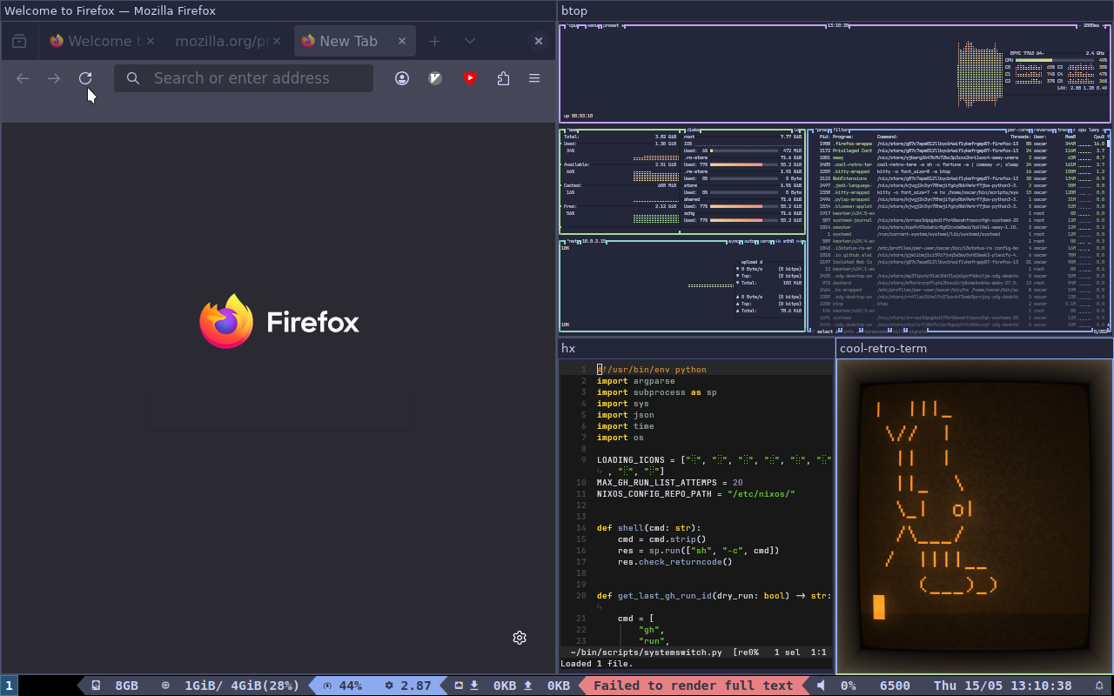Open new tab personalize gear icon
The width and height of the screenshot is (1114, 696).
tap(520, 638)
